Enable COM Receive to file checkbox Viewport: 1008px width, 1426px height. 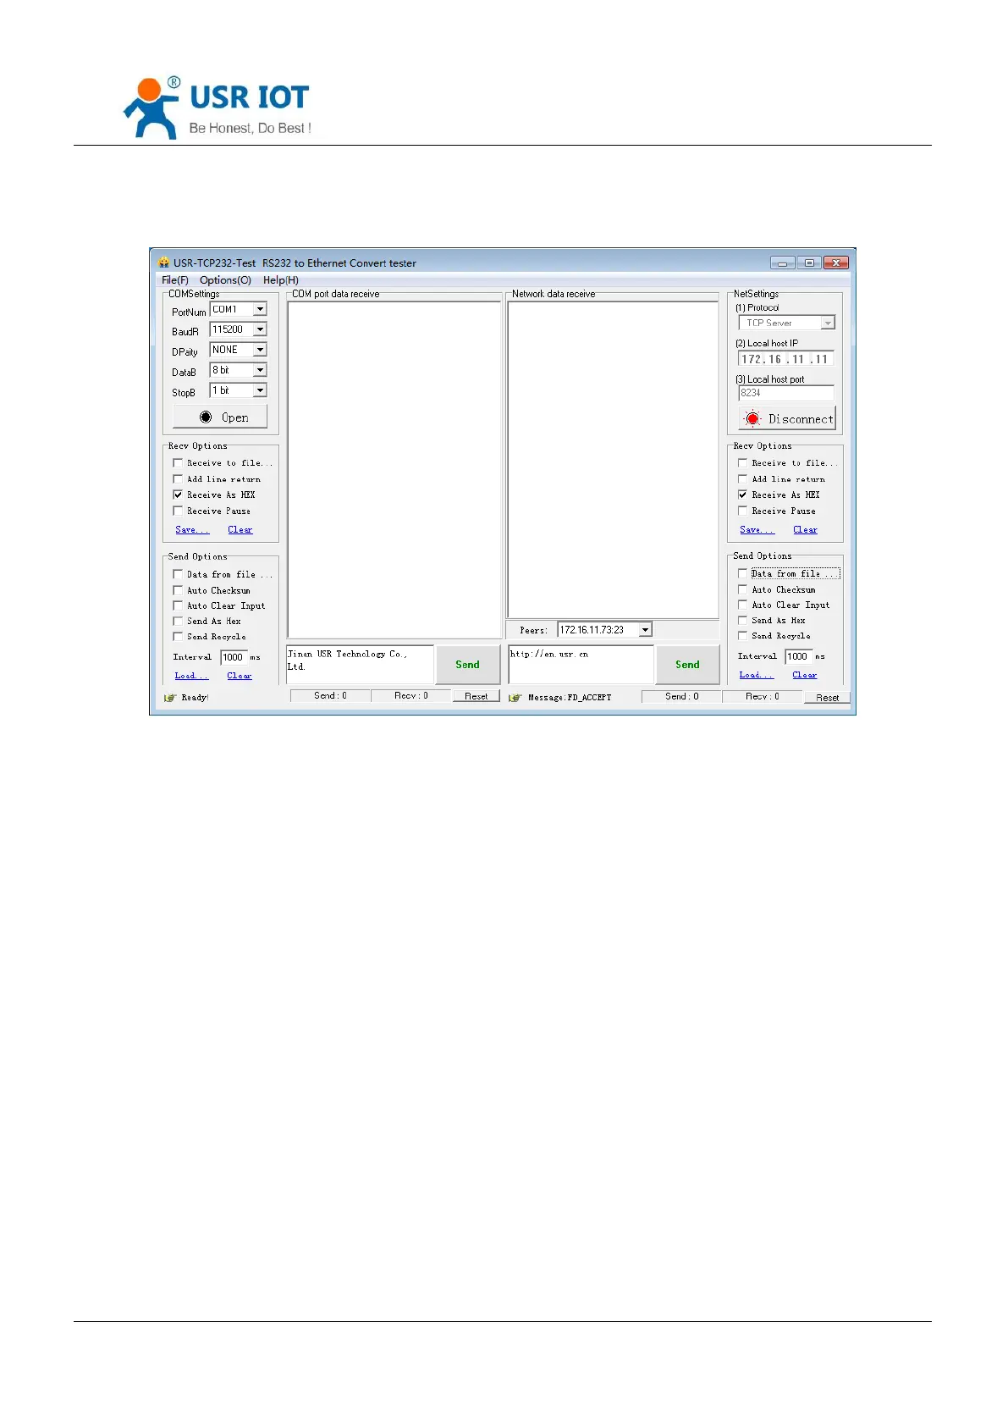[178, 463]
